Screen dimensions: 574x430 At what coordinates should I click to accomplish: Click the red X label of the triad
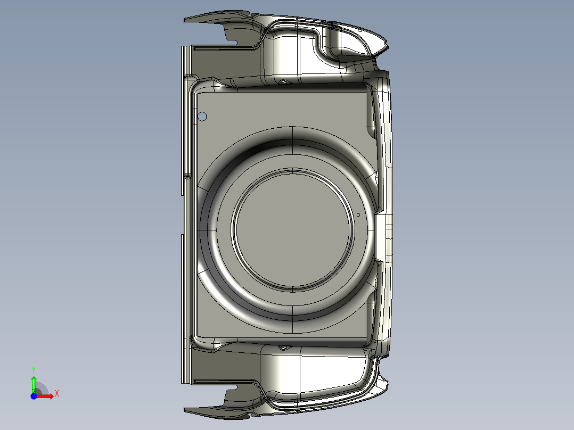[x=56, y=394]
